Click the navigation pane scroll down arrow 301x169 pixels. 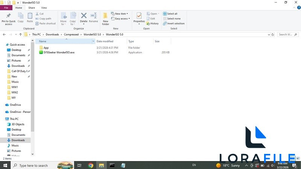(32, 154)
